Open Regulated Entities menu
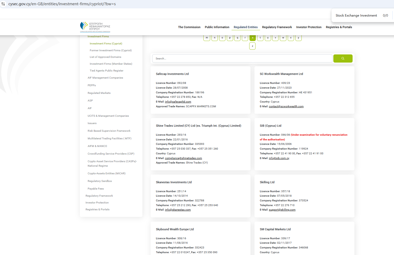This screenshot has height=255, width=394. point(246,27)
